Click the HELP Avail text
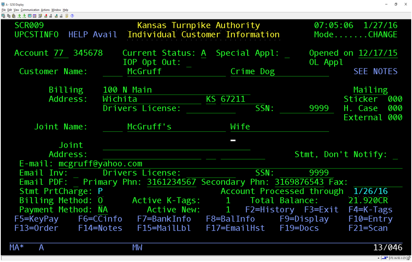 (x=93, y=34)
